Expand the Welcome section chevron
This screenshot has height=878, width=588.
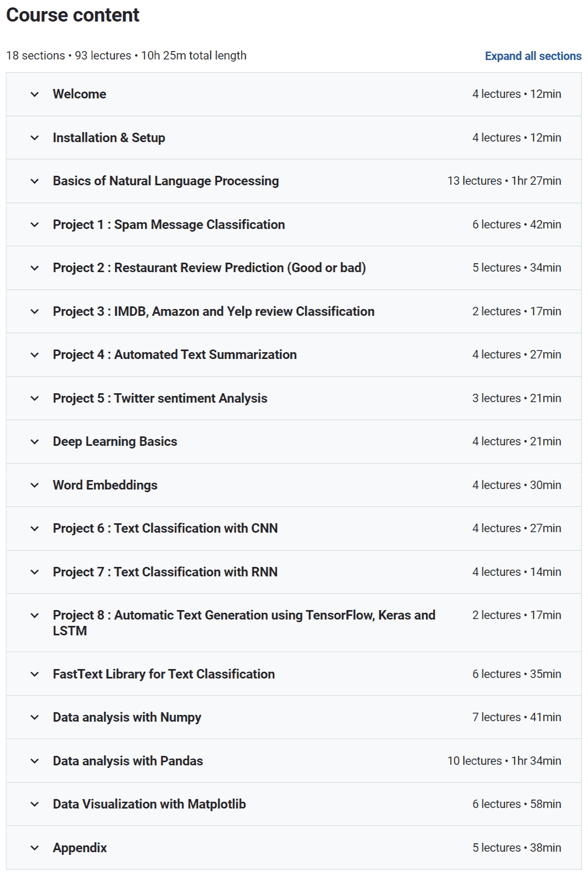(35, 94)
